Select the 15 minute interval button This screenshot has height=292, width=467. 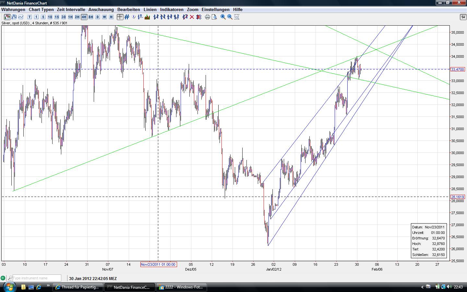point(57,17)
